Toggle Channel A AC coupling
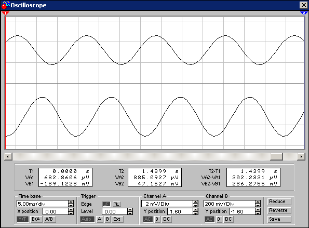Screen dimensions: 309x228 pos(147,219)
